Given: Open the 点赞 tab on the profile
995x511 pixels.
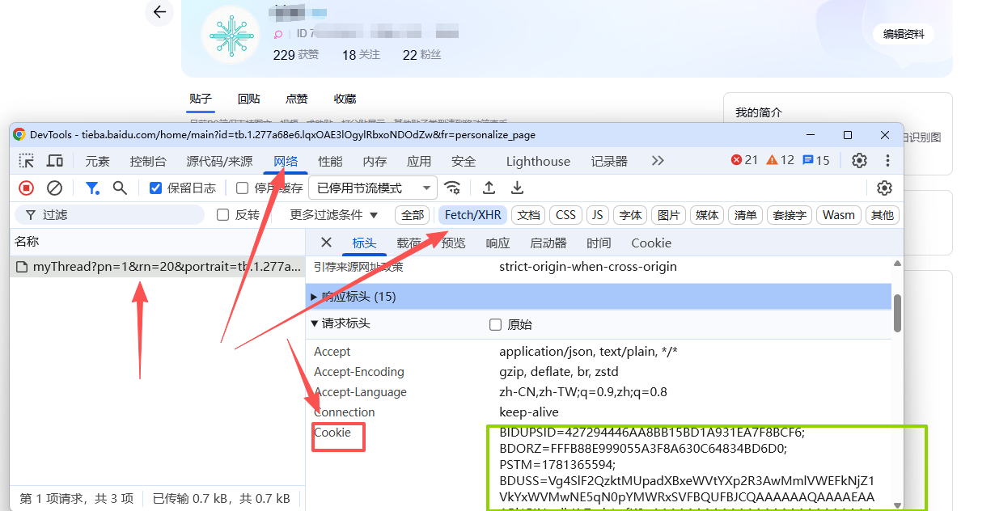Looking at the screenshot, I should [297, 99].
